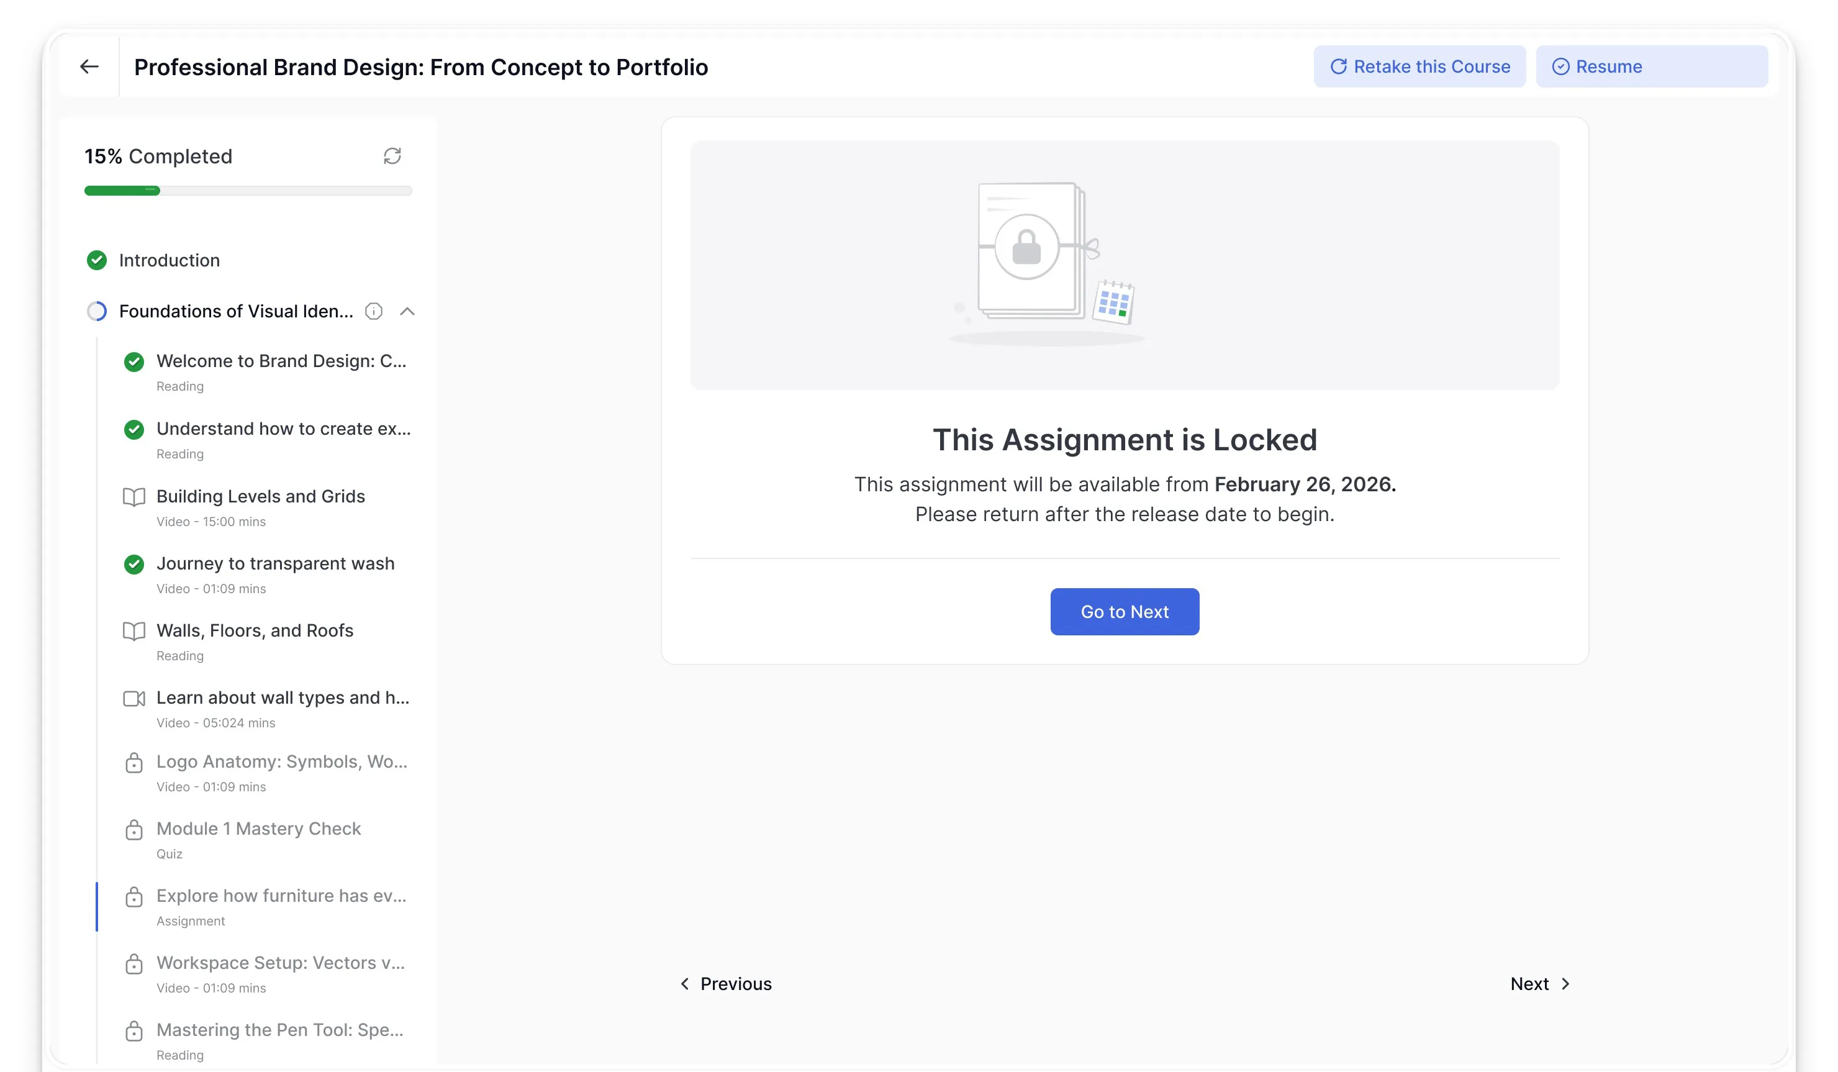The image size is (1838, 1072).
Task: Click completed check for Journey to transparent wash
Action: coord(134,564)
